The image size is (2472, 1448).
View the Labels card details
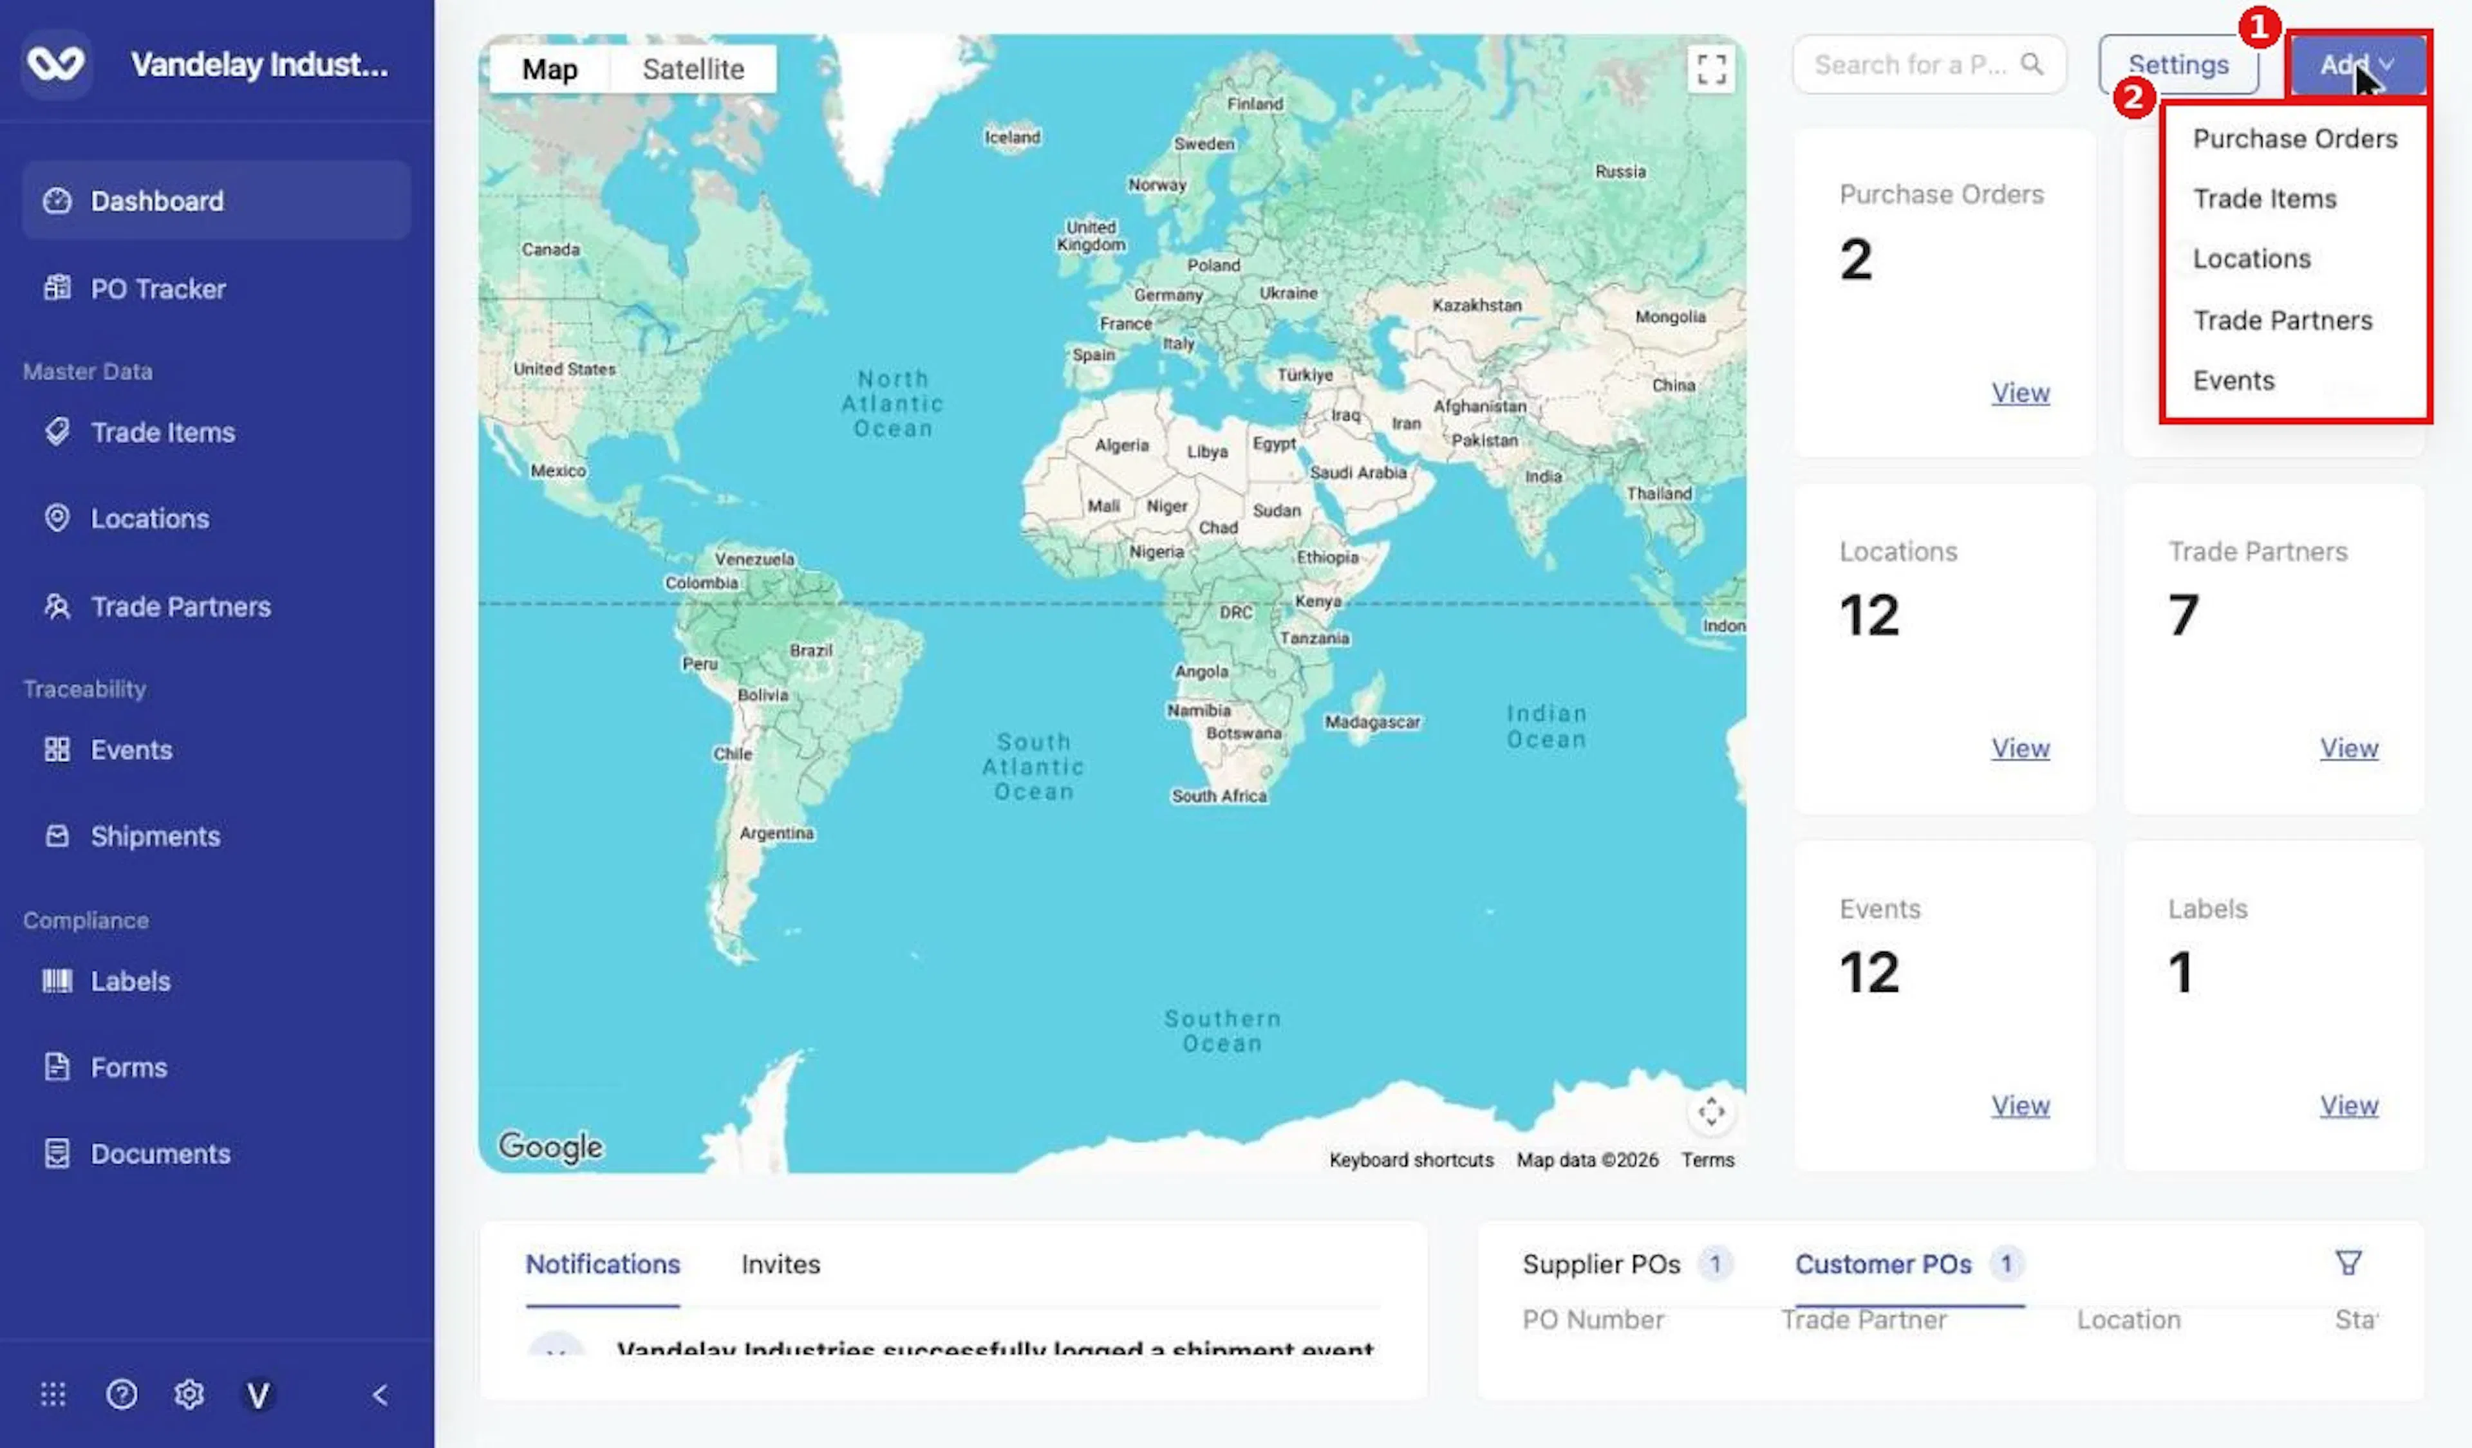click(2348, 1105)
